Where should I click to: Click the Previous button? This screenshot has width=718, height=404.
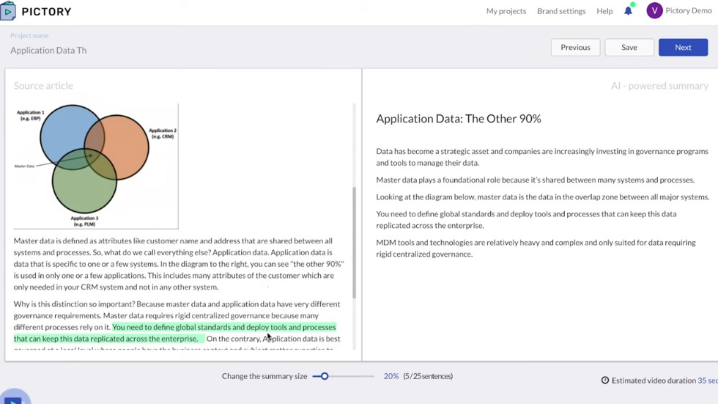[x=575, y=47]
